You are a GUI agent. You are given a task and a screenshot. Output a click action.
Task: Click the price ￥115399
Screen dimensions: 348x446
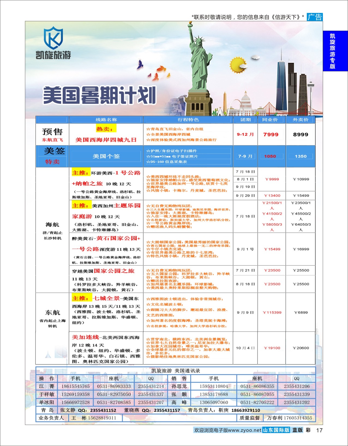[272, 312]
